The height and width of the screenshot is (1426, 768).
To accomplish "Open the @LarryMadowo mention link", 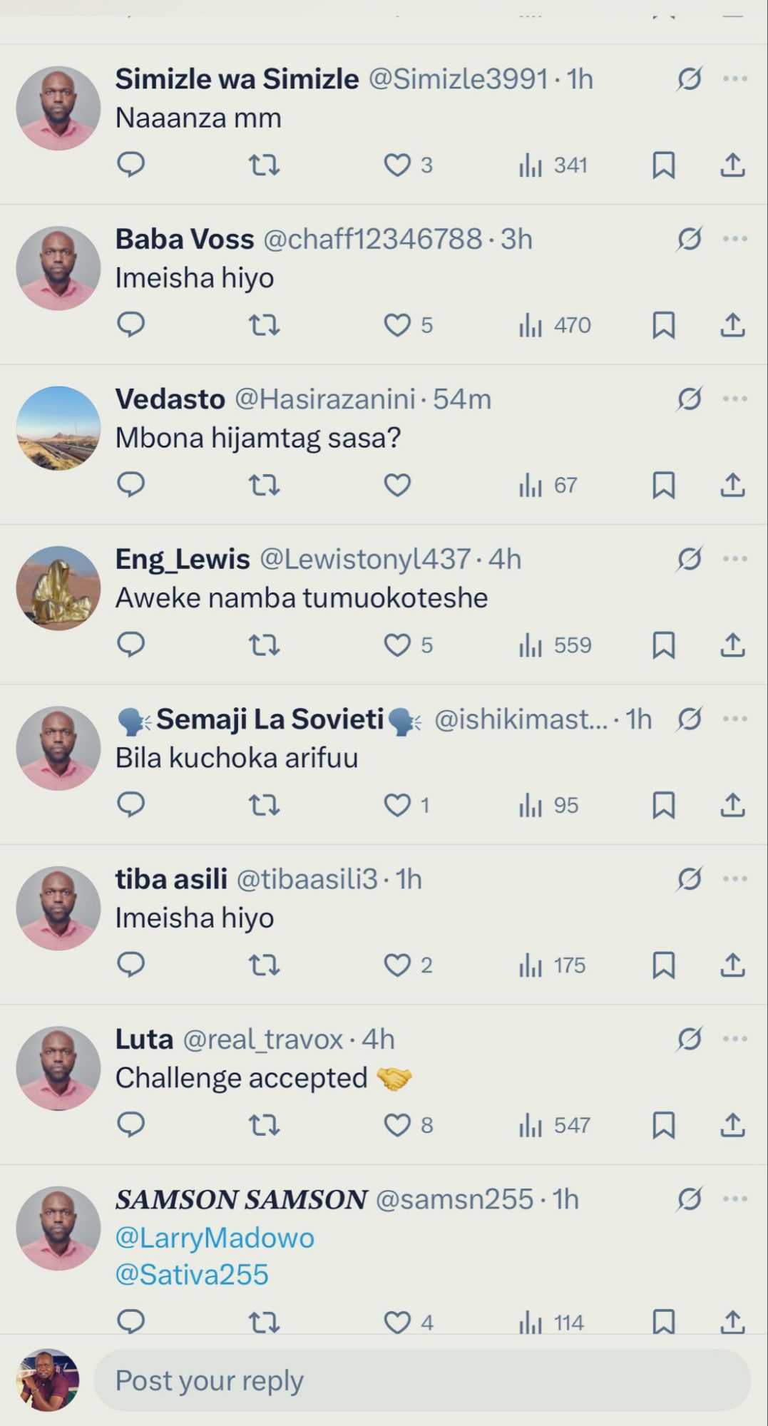I will pos(215,1238).
